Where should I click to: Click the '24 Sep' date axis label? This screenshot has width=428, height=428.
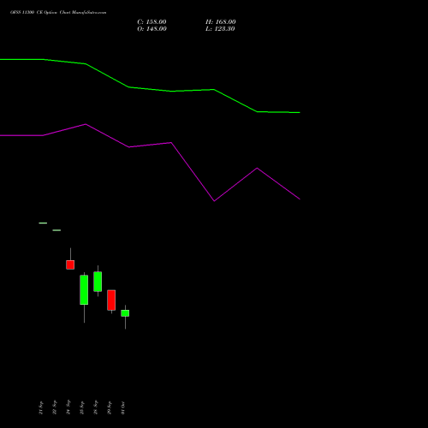coord(68,407)
